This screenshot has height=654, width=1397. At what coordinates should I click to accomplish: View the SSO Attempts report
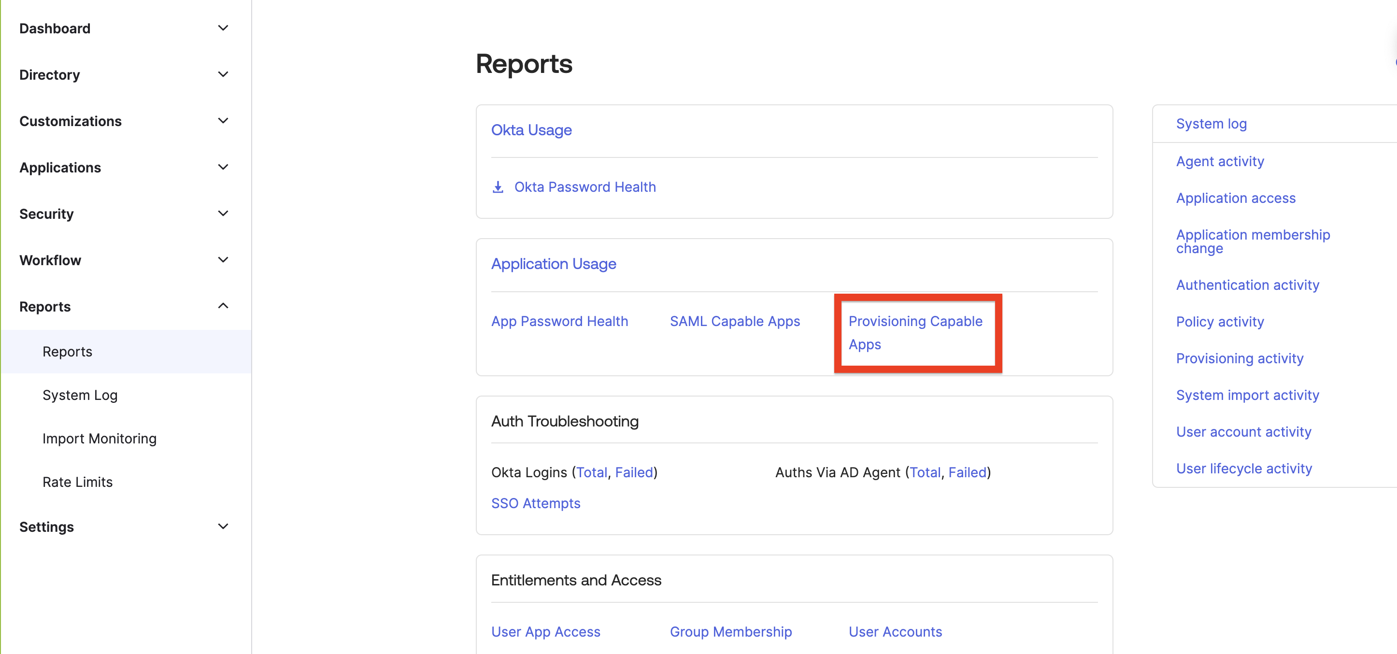click(536, 503)
